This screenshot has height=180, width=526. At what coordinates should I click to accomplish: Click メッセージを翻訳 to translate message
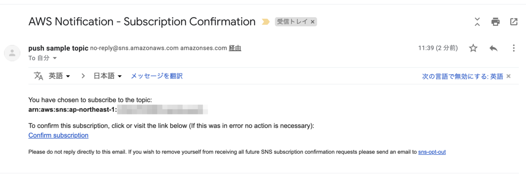156,76
